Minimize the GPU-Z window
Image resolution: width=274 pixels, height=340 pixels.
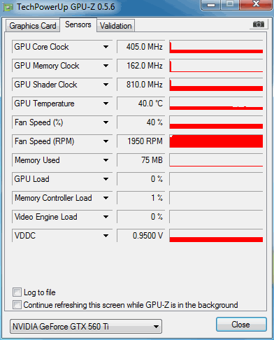pyautogui.click(x=210, y=5)
